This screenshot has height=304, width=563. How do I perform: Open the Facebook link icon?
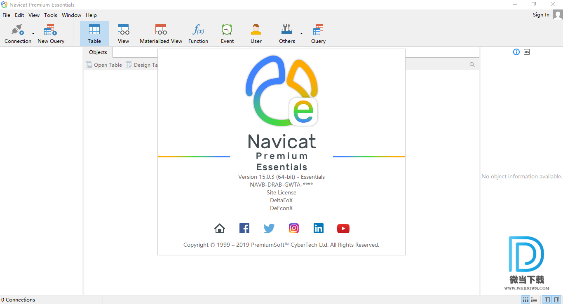click(244, 228)
